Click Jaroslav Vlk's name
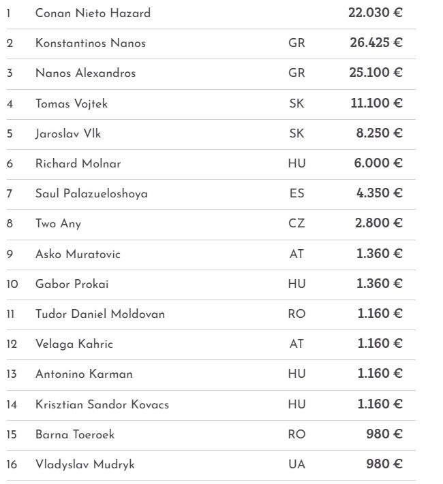Viewport: 443px width, 484px height. (x=68, y=133)
